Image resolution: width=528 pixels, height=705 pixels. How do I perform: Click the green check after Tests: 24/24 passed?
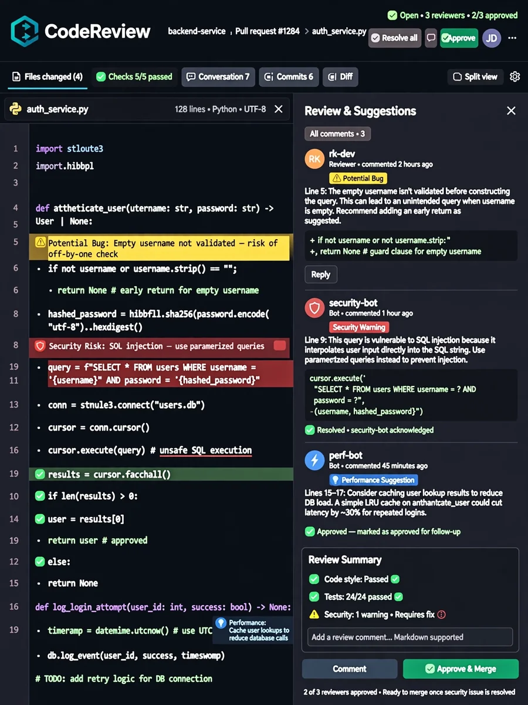pyautogui.click(x=399, y=597)
